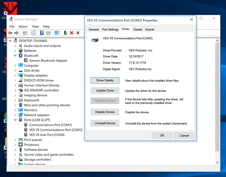Collapse the Bluetooth category

(x=15, y=56)
